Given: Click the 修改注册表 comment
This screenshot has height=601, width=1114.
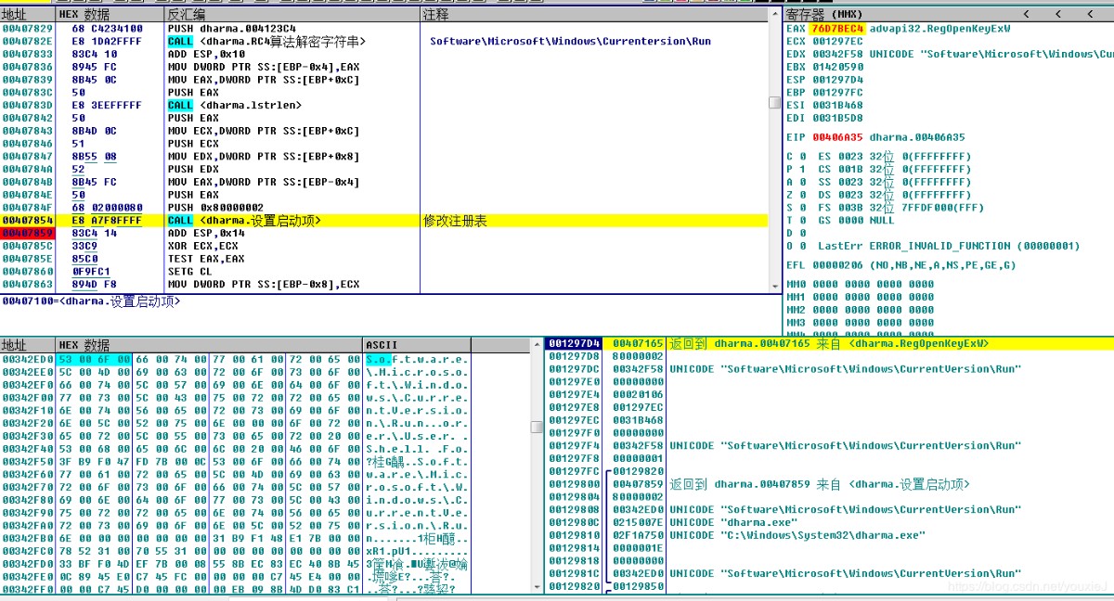Looking at the screenshot, I should click(x=455, y=221).
